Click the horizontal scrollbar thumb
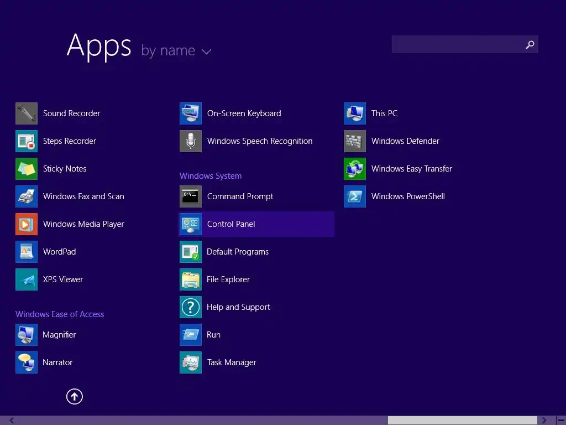The width and height of the screenshot is (566, 425). click(x=463, y=421)
